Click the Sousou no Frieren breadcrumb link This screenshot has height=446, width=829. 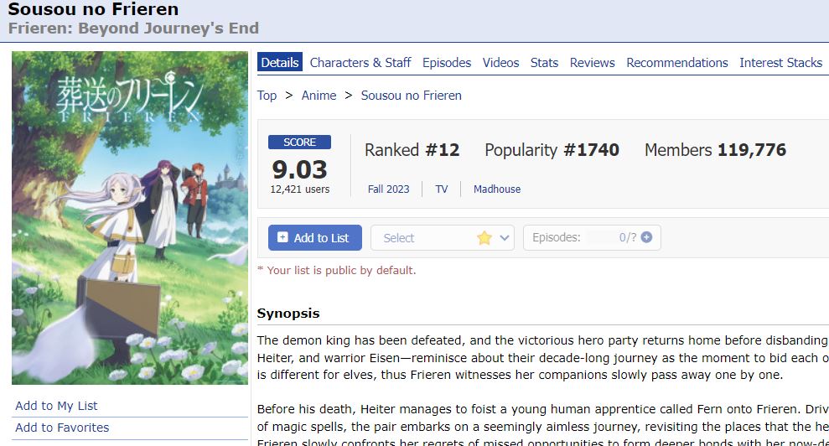[412, 96]
